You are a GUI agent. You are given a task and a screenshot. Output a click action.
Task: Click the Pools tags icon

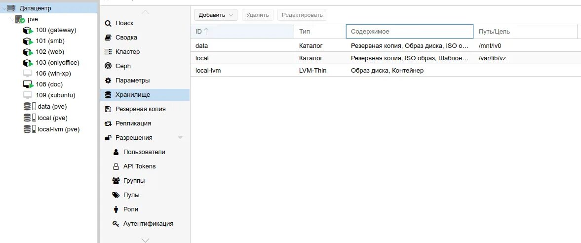(116, 195)
